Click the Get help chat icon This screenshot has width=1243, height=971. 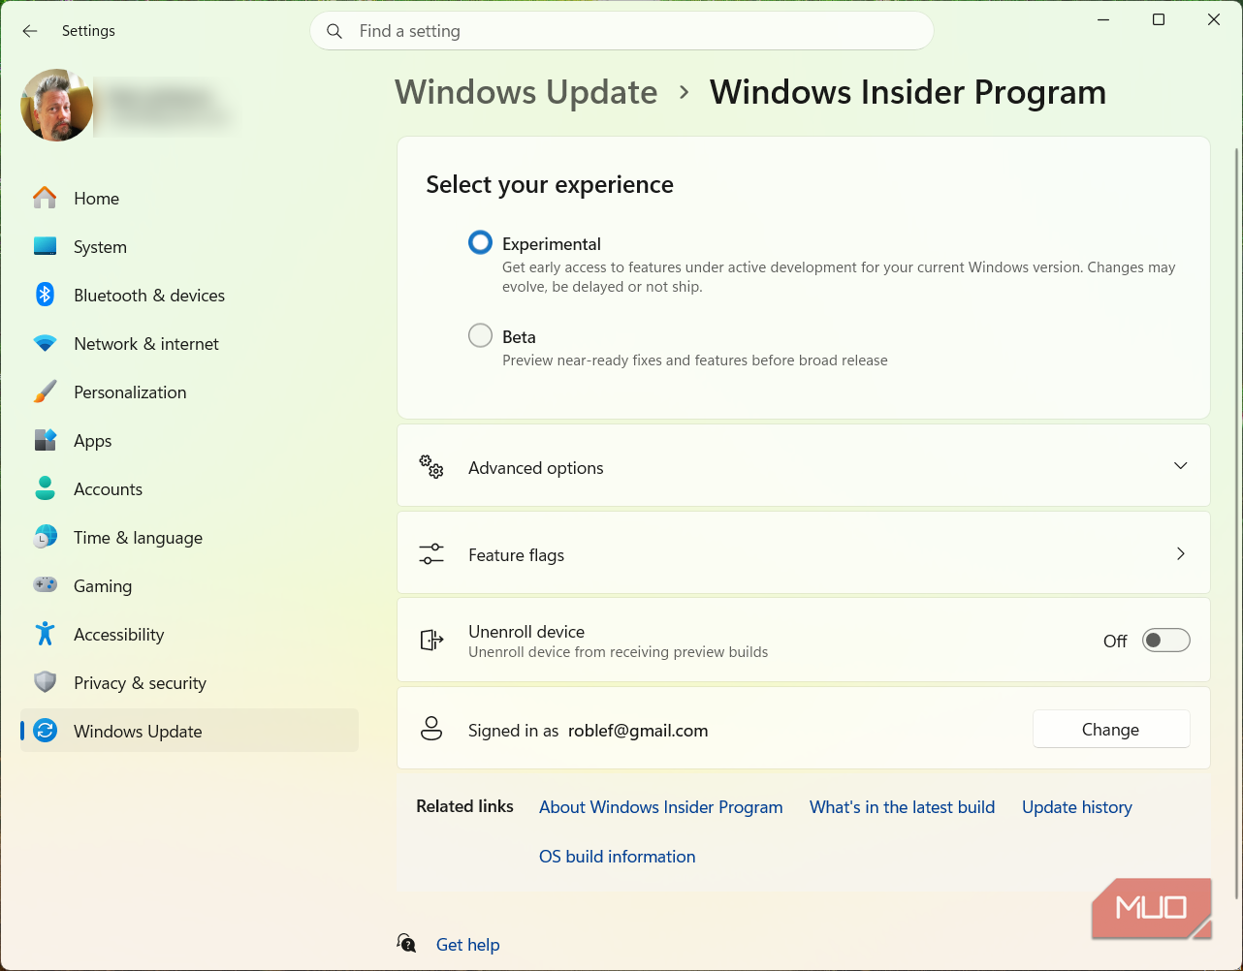point(407,943)
